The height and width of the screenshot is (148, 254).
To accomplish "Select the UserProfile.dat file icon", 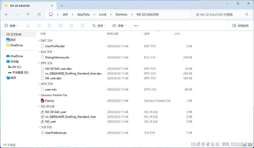I will click(x=43, y=46).
